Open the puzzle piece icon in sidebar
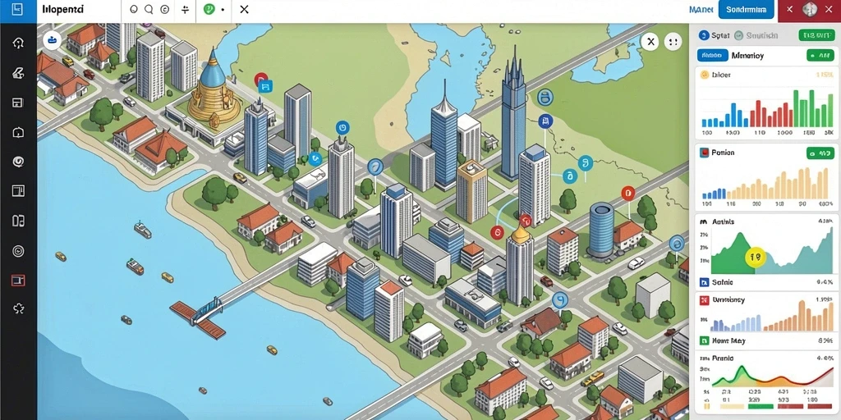The image size is (841, 420). click(18, 308)
